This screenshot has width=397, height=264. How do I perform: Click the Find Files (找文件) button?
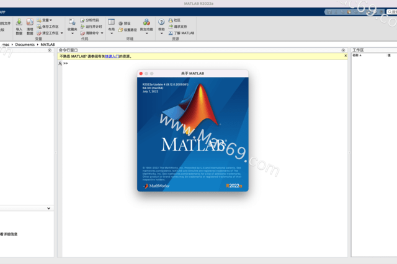coord(5,24)
